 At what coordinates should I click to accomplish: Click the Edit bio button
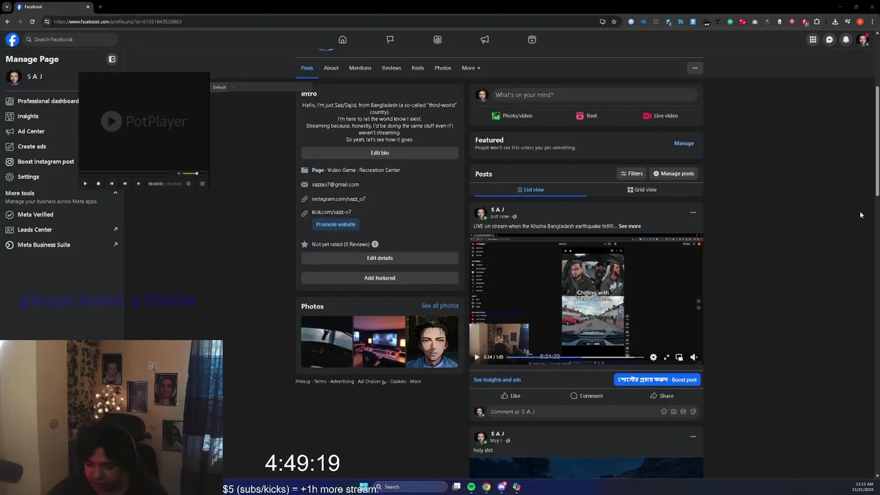pos(379,153)
